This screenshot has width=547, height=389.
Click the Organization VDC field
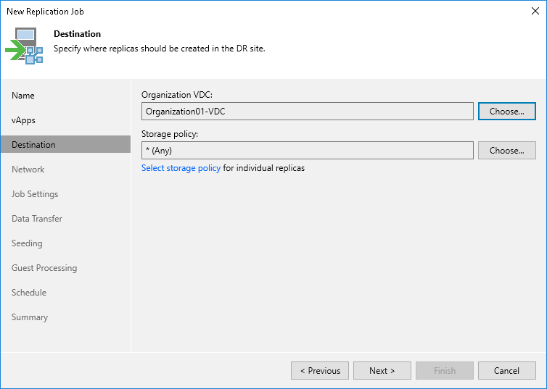click(308, 112)
